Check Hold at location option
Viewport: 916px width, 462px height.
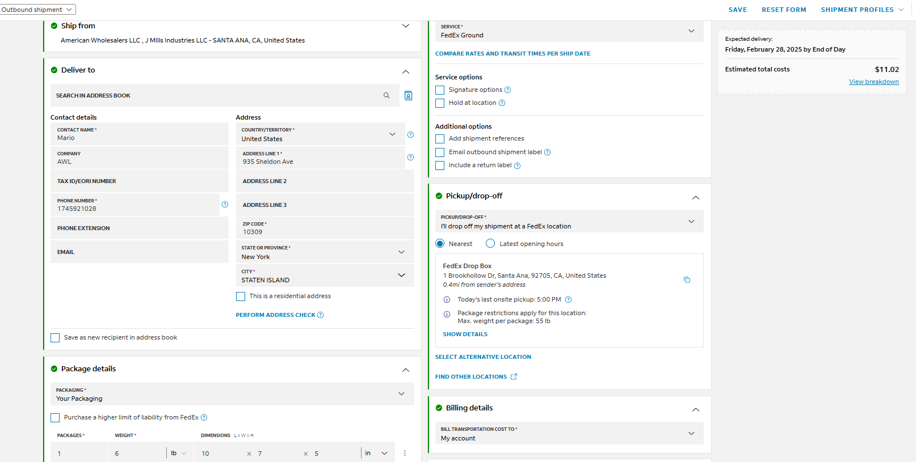(x=440, y=103)
